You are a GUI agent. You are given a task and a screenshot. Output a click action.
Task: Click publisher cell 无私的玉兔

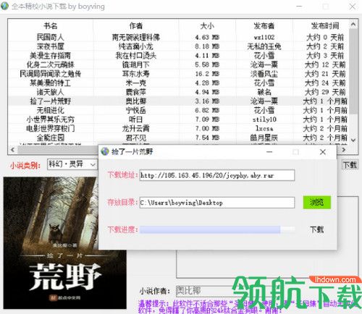click(x=264, y=46)
